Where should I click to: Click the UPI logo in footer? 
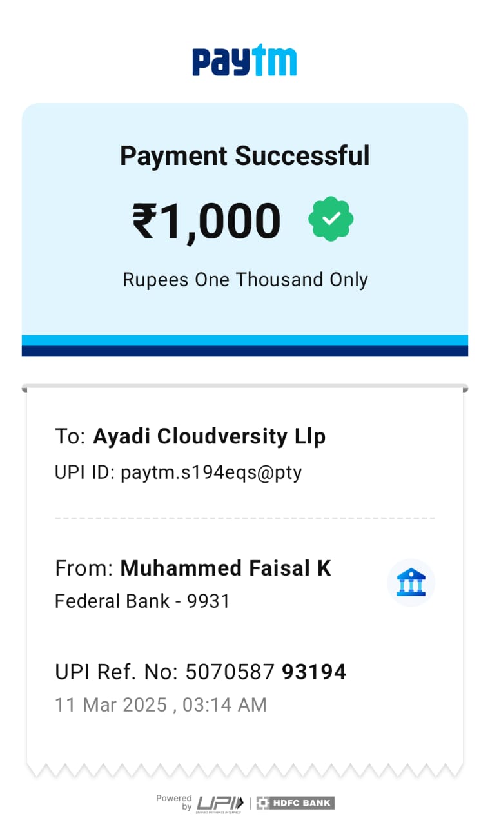click(220, 803)
